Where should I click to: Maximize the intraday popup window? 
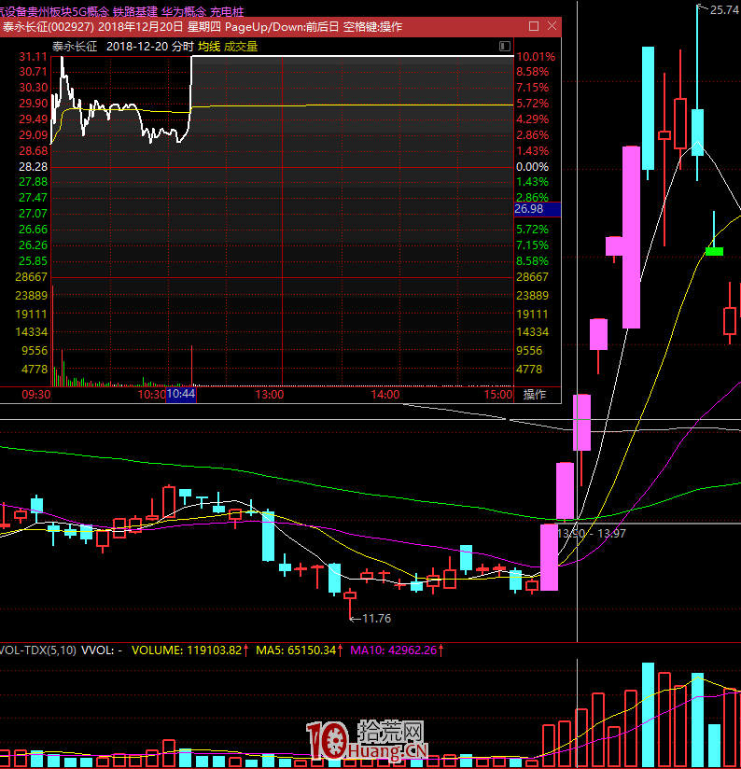coord(533,27)
